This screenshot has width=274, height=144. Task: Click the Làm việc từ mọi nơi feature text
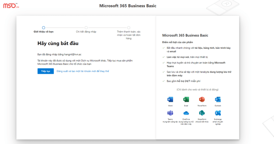pyautogui.click(x=187, y=57)
